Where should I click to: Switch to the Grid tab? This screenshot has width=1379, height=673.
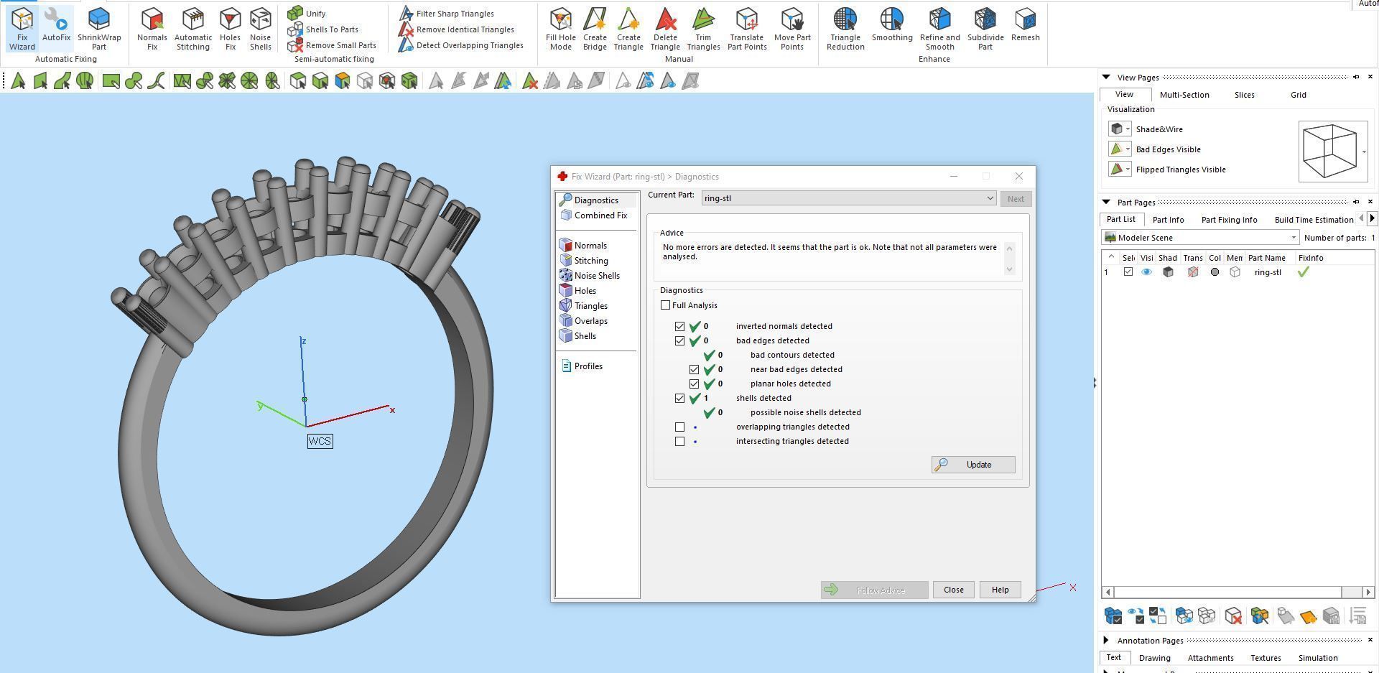tap(1298, 95)
